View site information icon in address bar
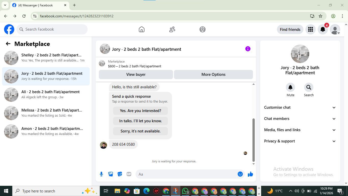This screenshot has width=348, height=196. [35, 16]
